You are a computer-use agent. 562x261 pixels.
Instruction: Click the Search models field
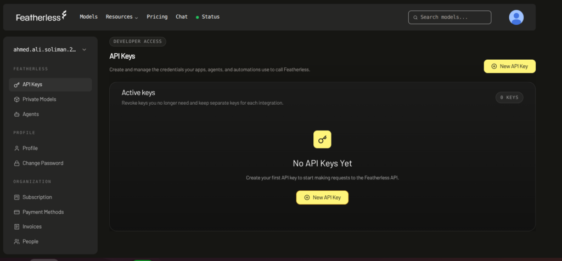(x=449, y=17)
